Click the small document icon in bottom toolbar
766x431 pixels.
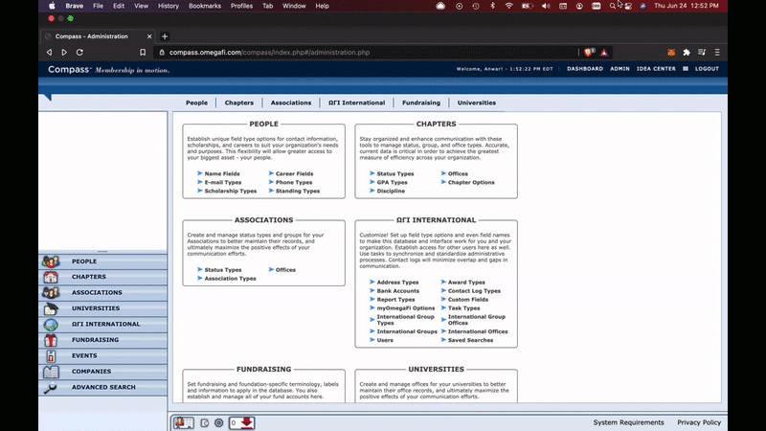(205, 423)
